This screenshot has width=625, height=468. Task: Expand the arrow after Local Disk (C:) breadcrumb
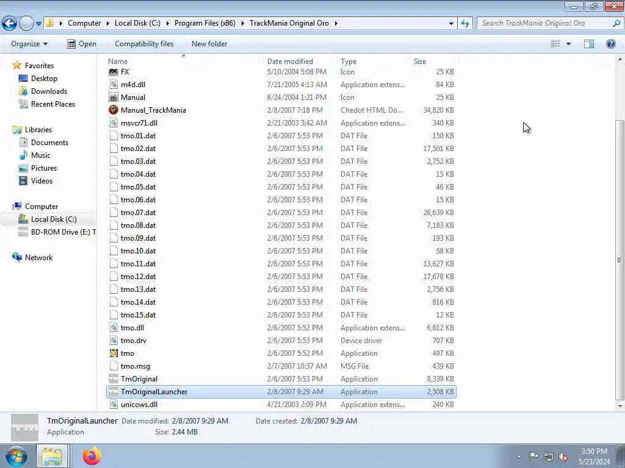[x=167, y=24]
